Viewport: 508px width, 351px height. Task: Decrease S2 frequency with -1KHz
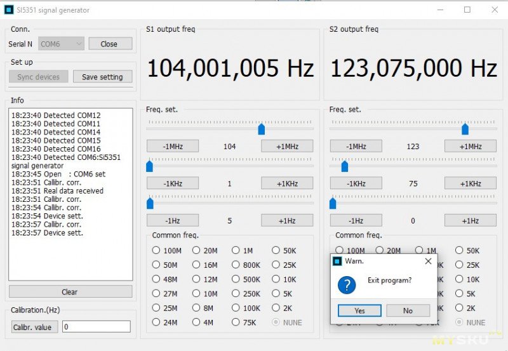pyautogui.click(x=356, y=183)
